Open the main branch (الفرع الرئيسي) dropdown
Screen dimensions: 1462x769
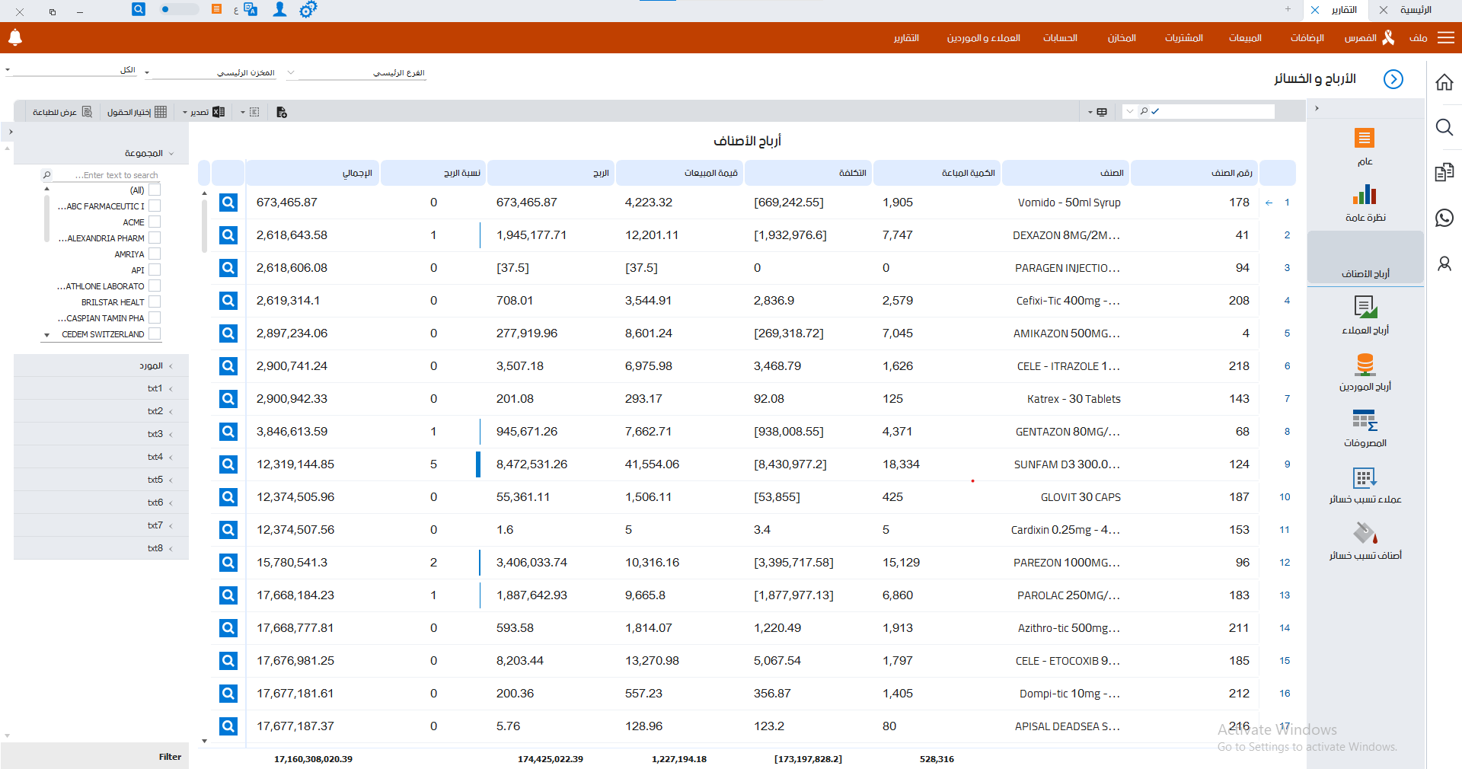[x=358, y=73]
